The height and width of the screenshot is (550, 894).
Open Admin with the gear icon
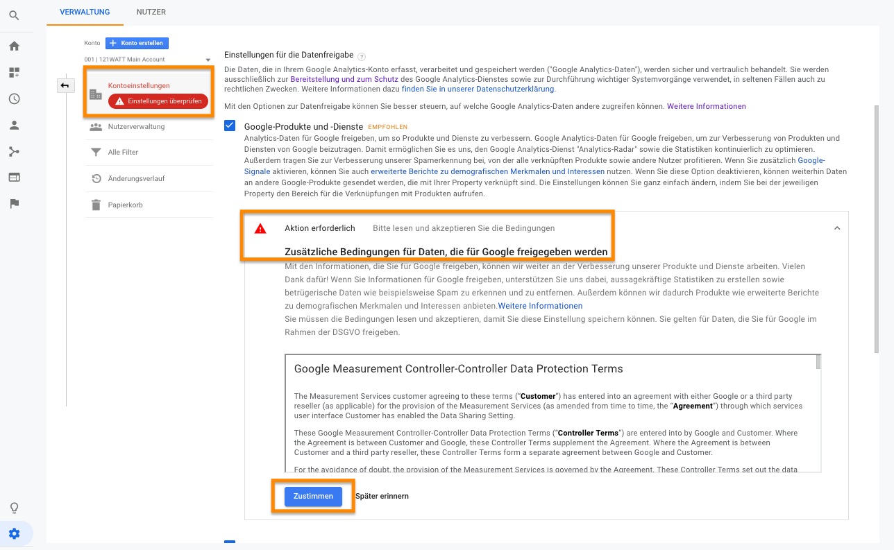point(15,534)
